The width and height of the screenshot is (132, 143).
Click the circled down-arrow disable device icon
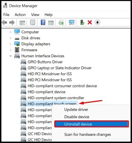(x=97, y=22)
